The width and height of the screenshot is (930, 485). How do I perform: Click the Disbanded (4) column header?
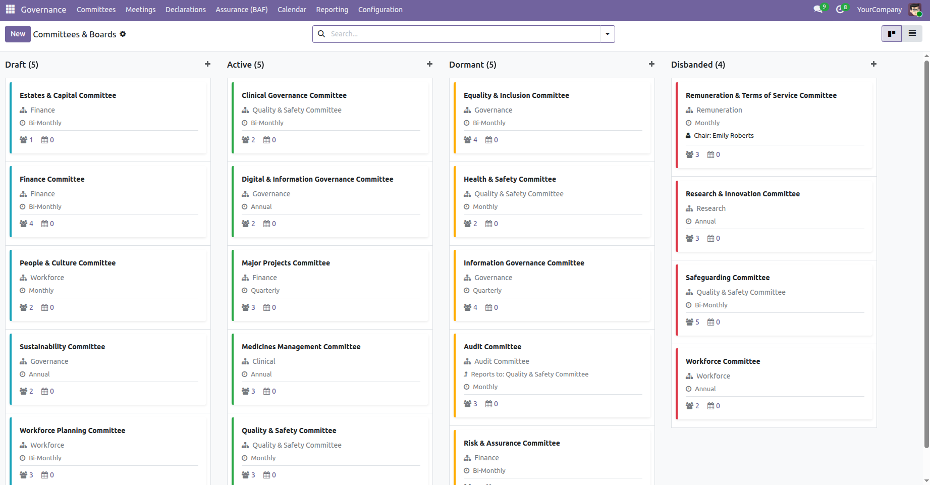[x=698, y=65]
